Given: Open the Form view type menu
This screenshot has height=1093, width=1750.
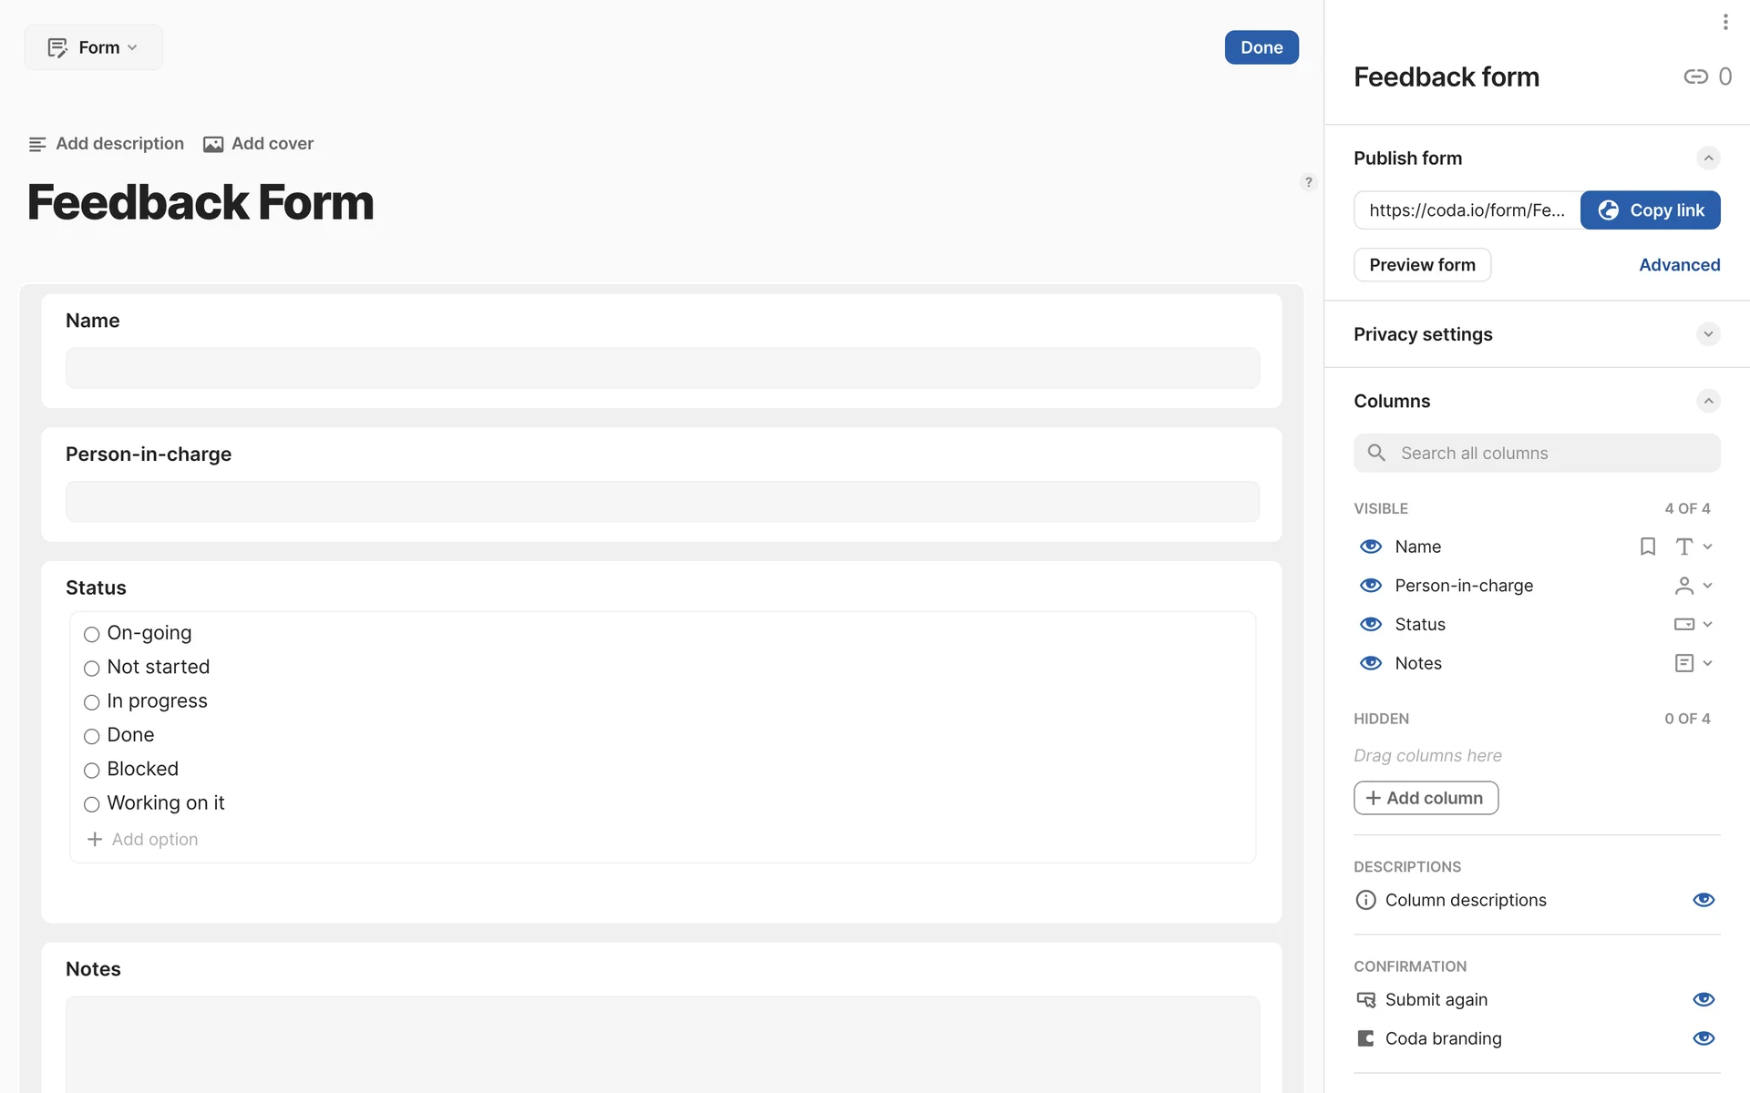Looking at the screenshot, I should click(93, 47).
